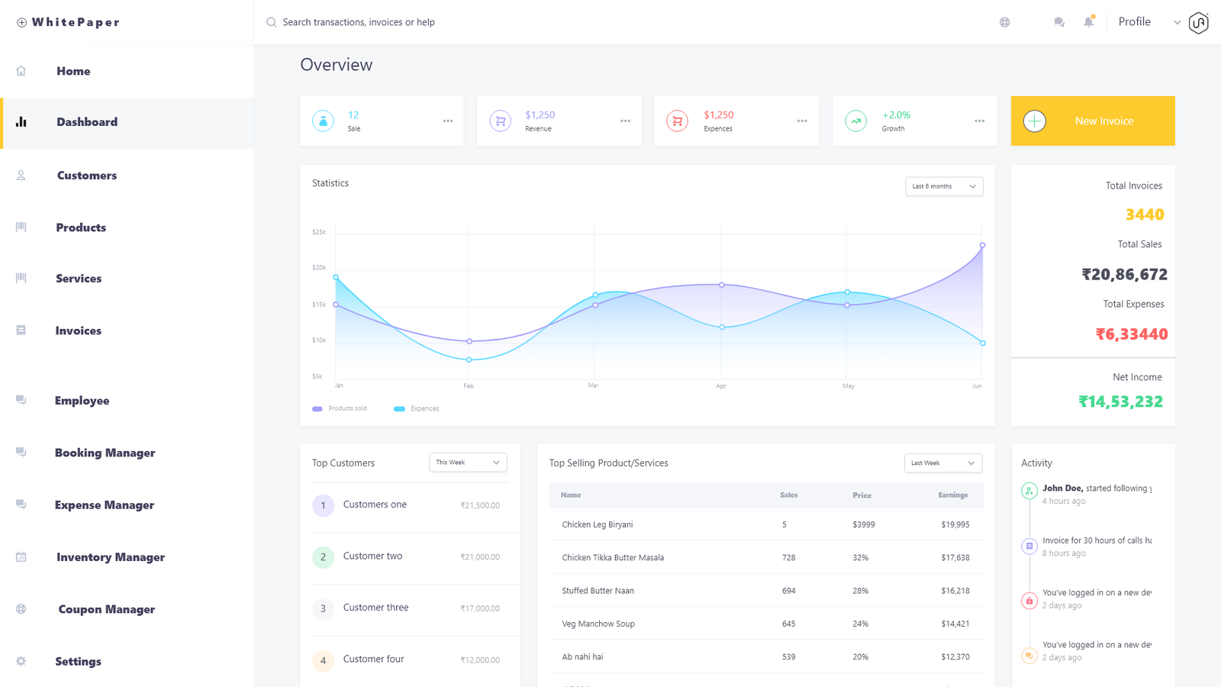Click John Doe in Activity feed
Viewport: 1221px width, 687px height.
tap(1062, 488)
